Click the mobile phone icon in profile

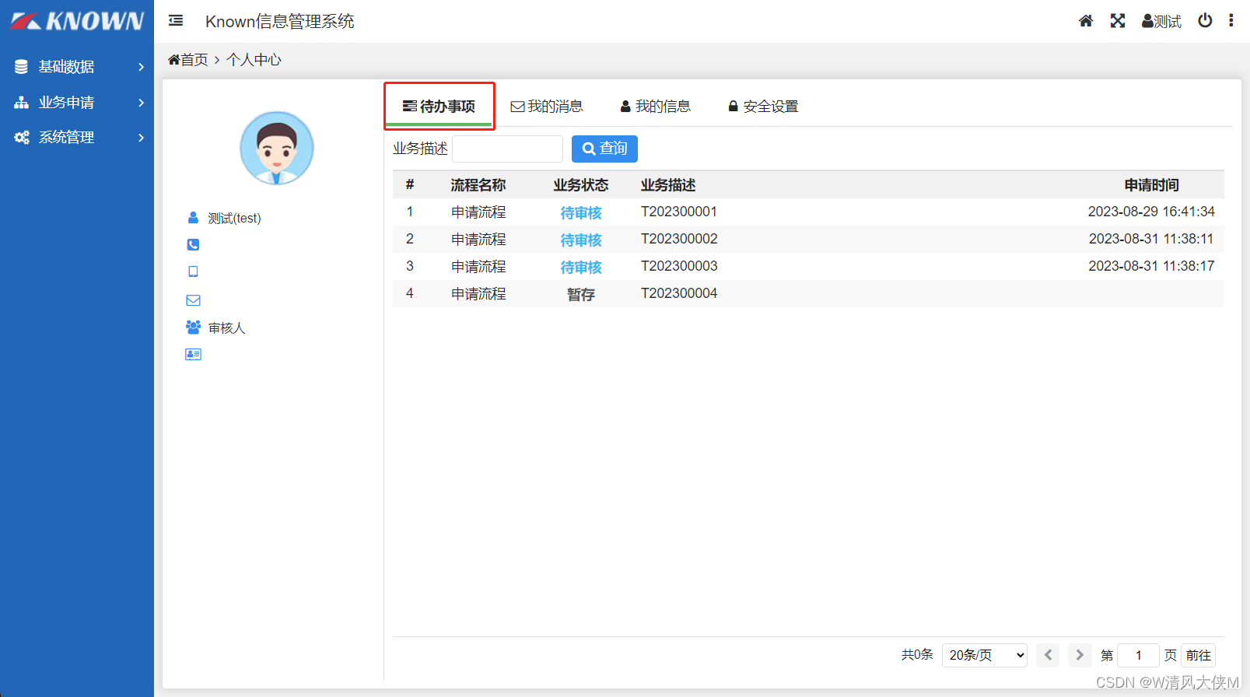[x=193, y=271]
